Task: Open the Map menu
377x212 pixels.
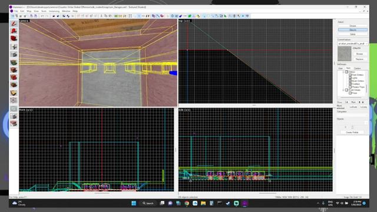Action: (x=29, y=11)
